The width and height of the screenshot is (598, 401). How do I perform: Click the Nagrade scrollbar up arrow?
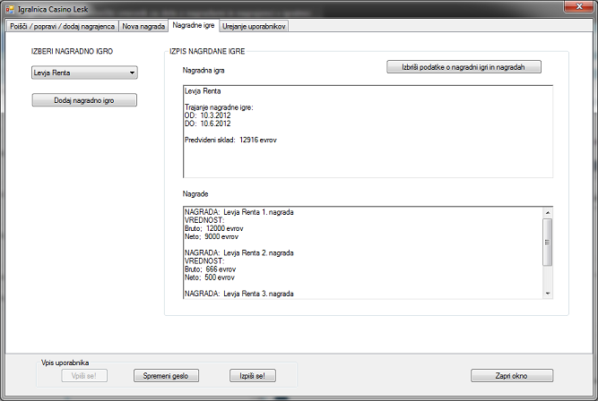[548, 212]
